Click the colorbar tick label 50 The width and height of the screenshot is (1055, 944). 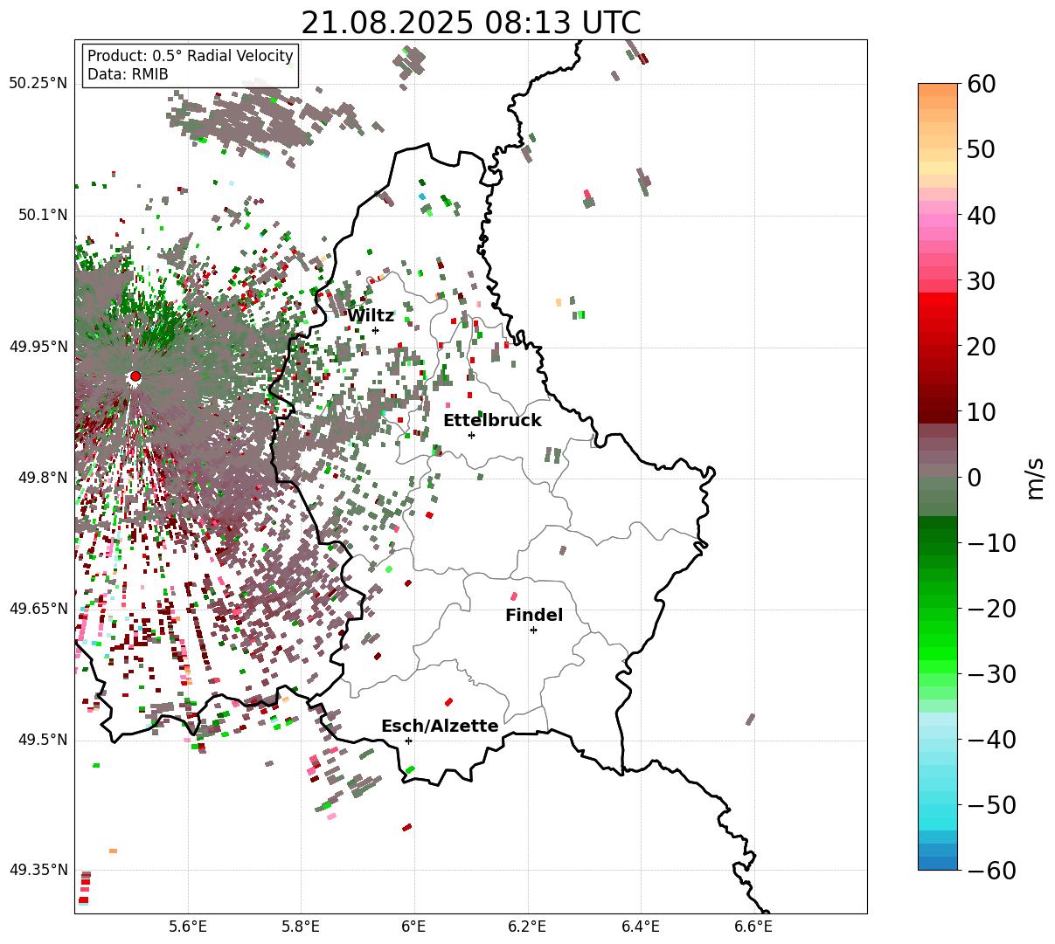(982, 149)
